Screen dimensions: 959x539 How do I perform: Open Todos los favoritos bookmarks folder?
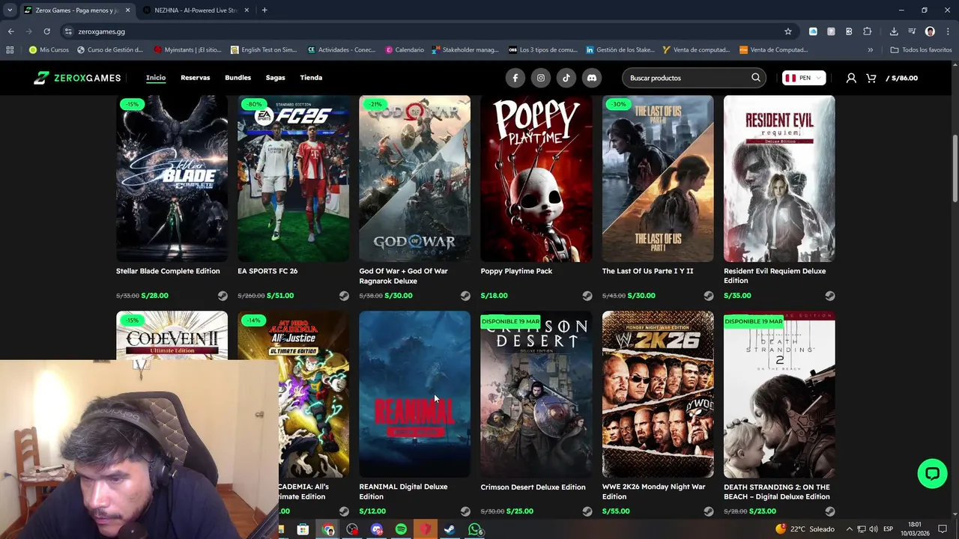(921, 50)
